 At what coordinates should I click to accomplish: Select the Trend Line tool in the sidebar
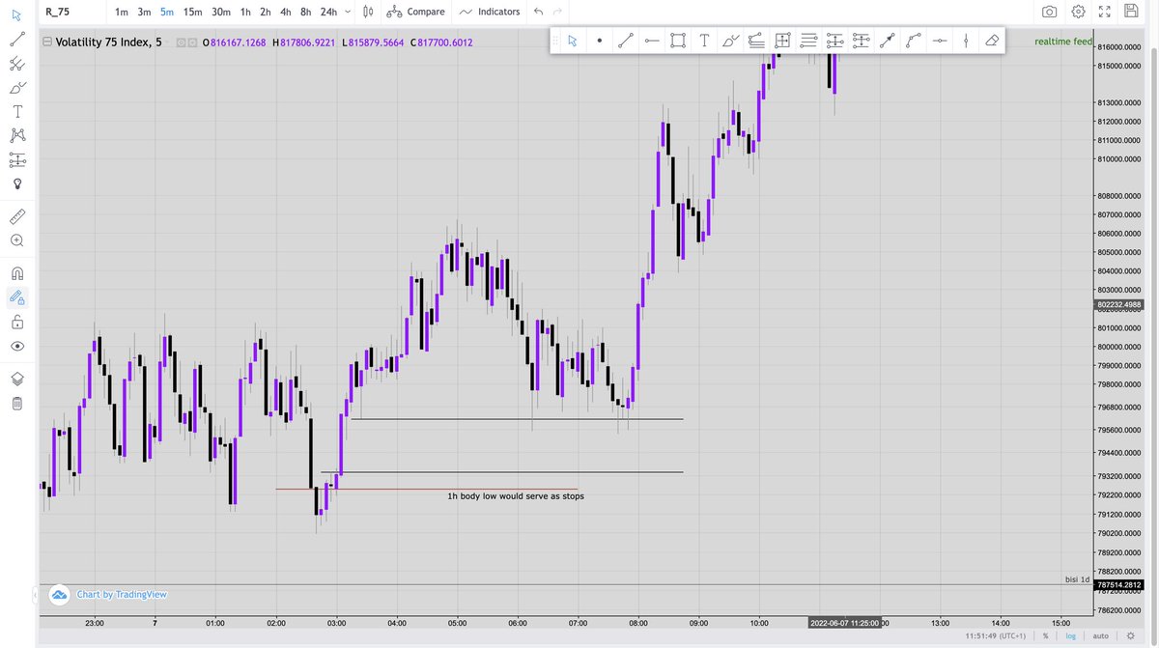click(x=16, y=40)
